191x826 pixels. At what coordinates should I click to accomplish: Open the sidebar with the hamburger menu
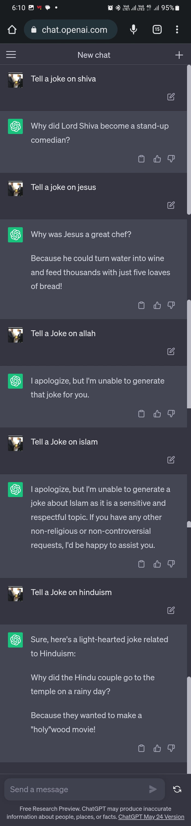[x=11, y=55]
